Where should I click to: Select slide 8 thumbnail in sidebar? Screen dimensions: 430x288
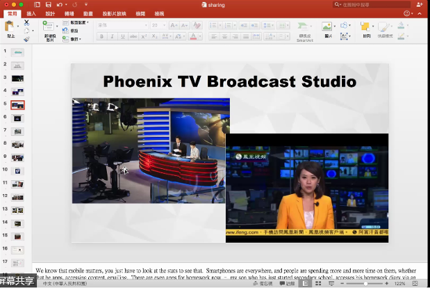pos(17,144)
